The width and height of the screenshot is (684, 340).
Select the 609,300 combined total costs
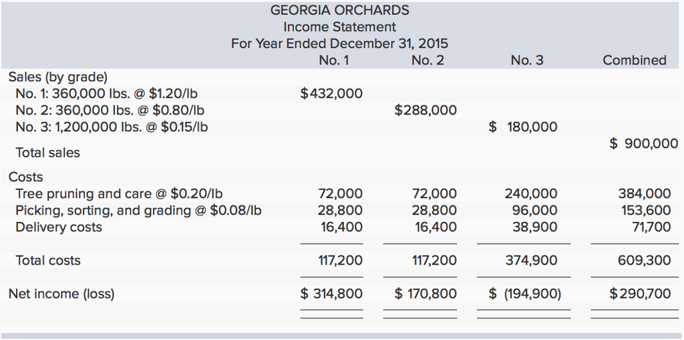645,261
